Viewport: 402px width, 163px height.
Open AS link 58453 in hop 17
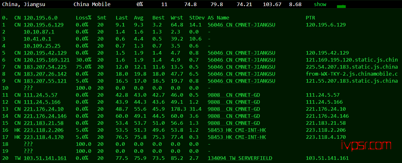[x=237, y=137]
